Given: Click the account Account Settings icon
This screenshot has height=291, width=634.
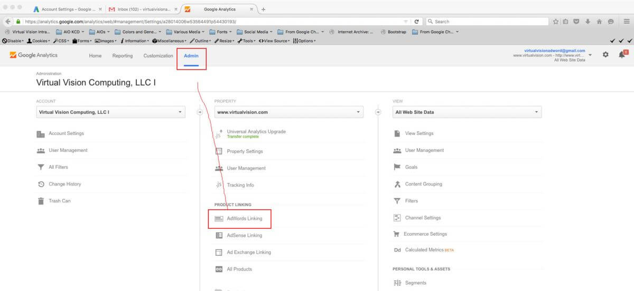Looking at the screenshot, I should [41, 134].
